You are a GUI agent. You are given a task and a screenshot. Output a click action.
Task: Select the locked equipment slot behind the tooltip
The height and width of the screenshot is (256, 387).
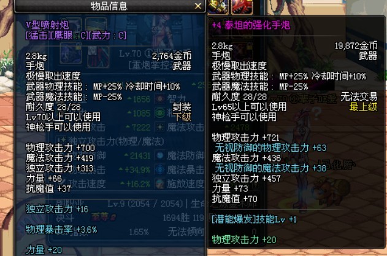pyautogui.click(x=71, y=53)
